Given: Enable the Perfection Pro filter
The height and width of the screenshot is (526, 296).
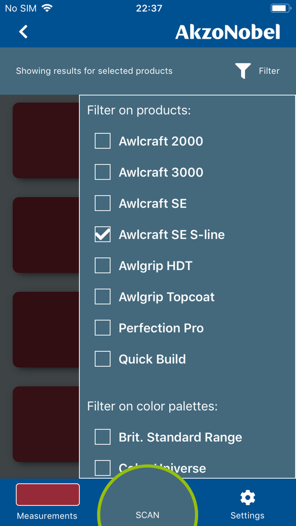Looking at the screenshot, I should point(102,328).
